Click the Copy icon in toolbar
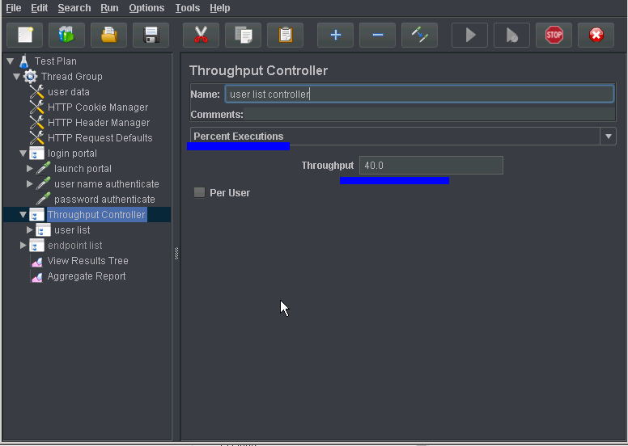 pyautogui.click(x=243, y=36)
